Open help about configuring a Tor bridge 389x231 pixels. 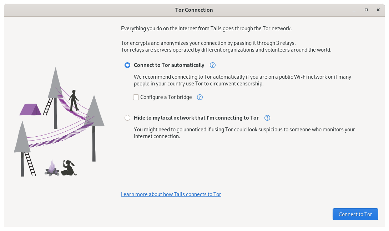(200, 97)
